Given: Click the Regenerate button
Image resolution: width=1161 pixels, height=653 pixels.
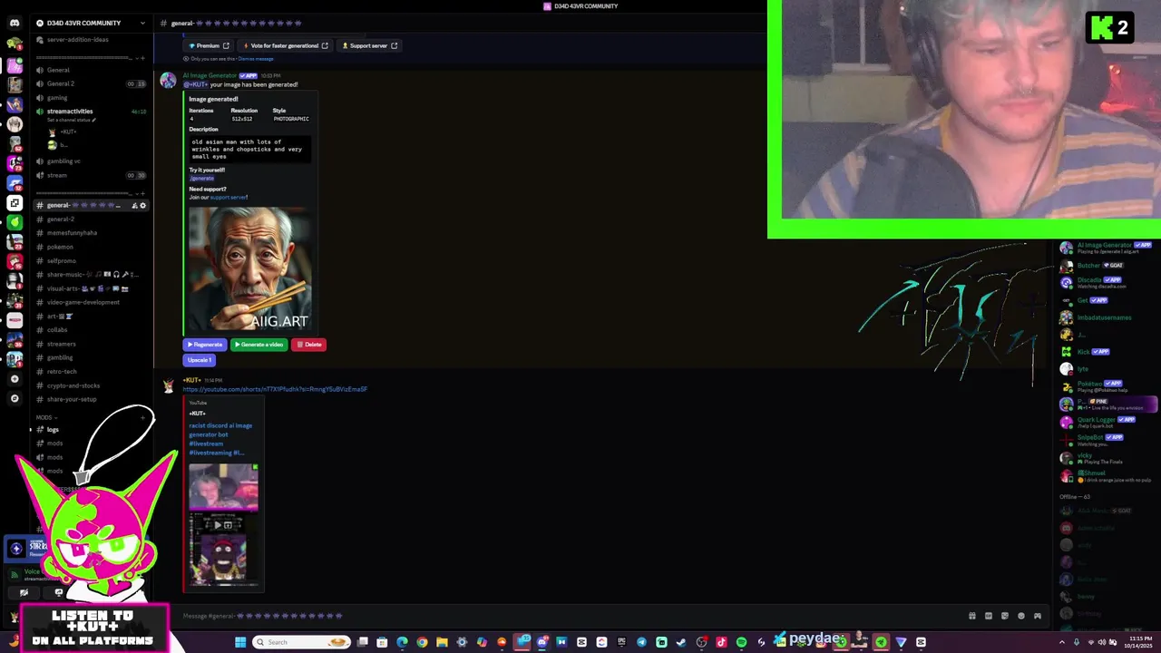Looking at the screenshot, I should click(x=205, y=345).
